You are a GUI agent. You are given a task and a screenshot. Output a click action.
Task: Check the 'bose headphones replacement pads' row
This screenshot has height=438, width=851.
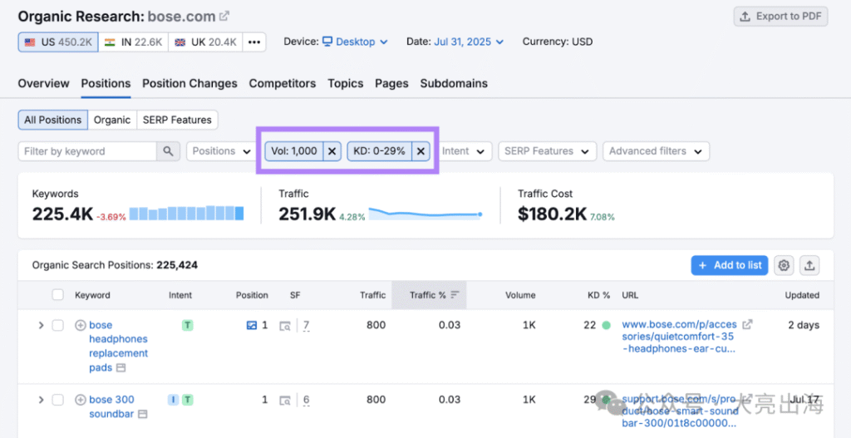57,325
